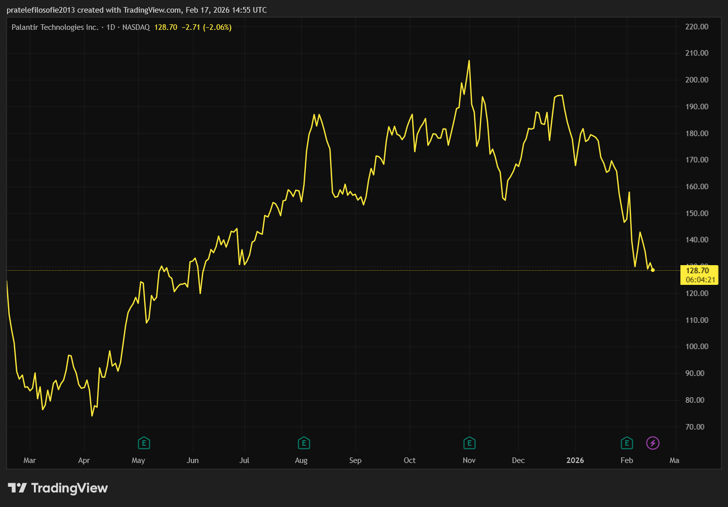728x507 pixels.
Task: Click the NASDAQ exchange label
Action: (136, 27)
